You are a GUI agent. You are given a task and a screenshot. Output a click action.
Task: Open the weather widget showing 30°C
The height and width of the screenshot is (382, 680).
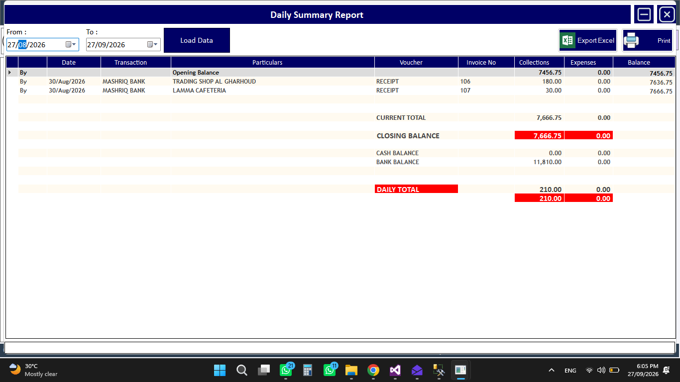point(34,370)
